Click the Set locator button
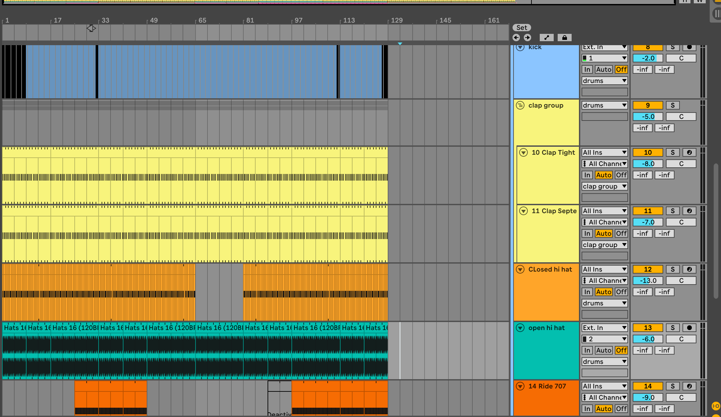The width and height of the screenshot is (721, 417). pos(522,28)
